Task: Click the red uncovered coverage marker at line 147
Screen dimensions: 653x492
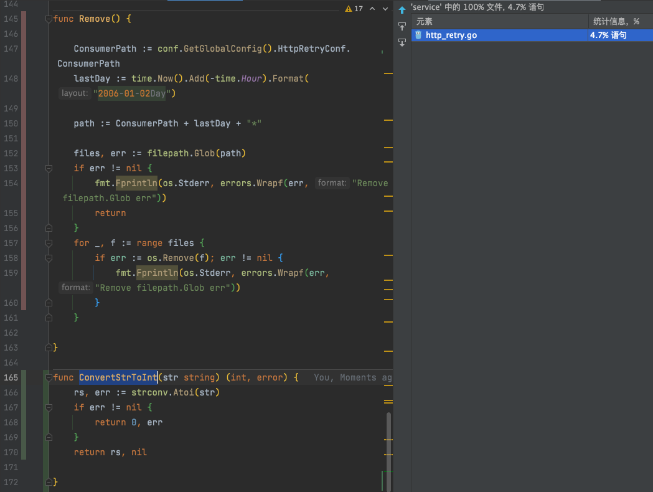Action: (24, 49)
